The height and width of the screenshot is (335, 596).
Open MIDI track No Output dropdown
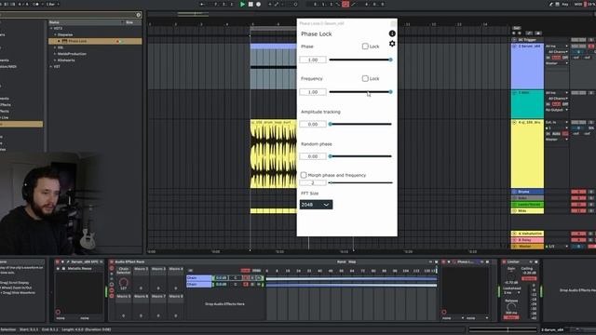pyautogui.click(x=557, y=110)
